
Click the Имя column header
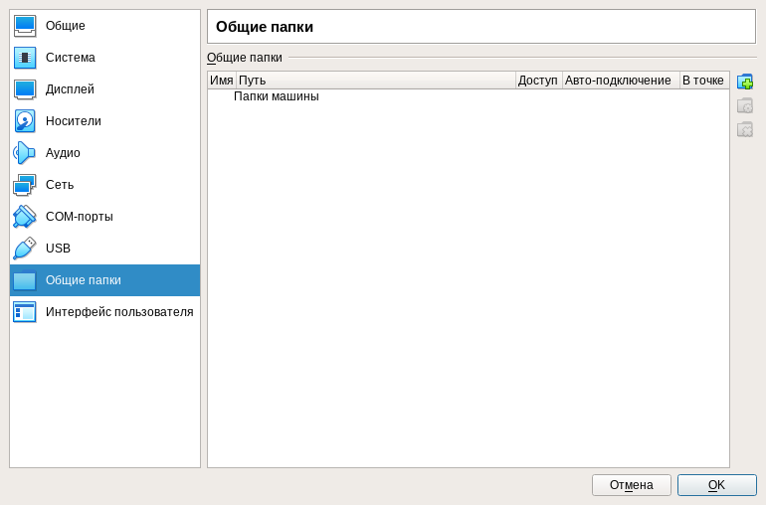pyautogui.click(x=222, y=81)
